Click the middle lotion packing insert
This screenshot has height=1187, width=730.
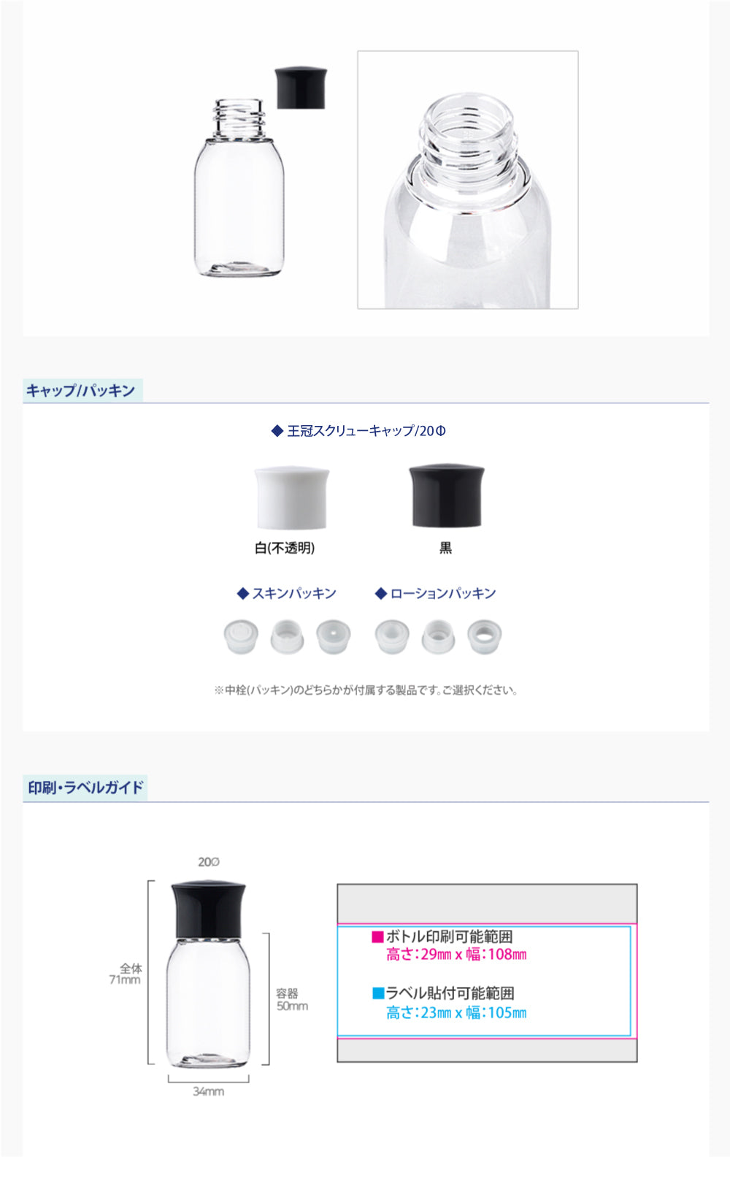(x=438, y=637)
